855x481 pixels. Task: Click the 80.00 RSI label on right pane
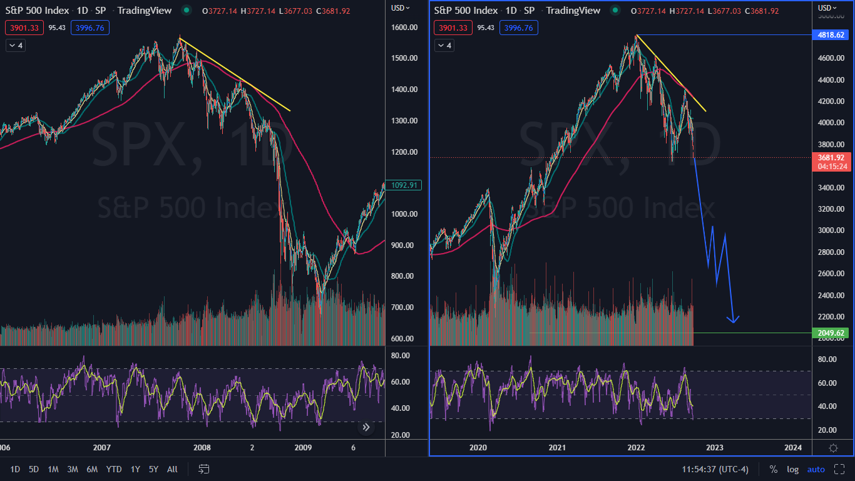click(829, 359)
